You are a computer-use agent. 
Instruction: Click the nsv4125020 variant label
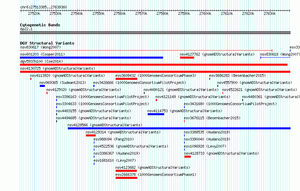(84, 90)
